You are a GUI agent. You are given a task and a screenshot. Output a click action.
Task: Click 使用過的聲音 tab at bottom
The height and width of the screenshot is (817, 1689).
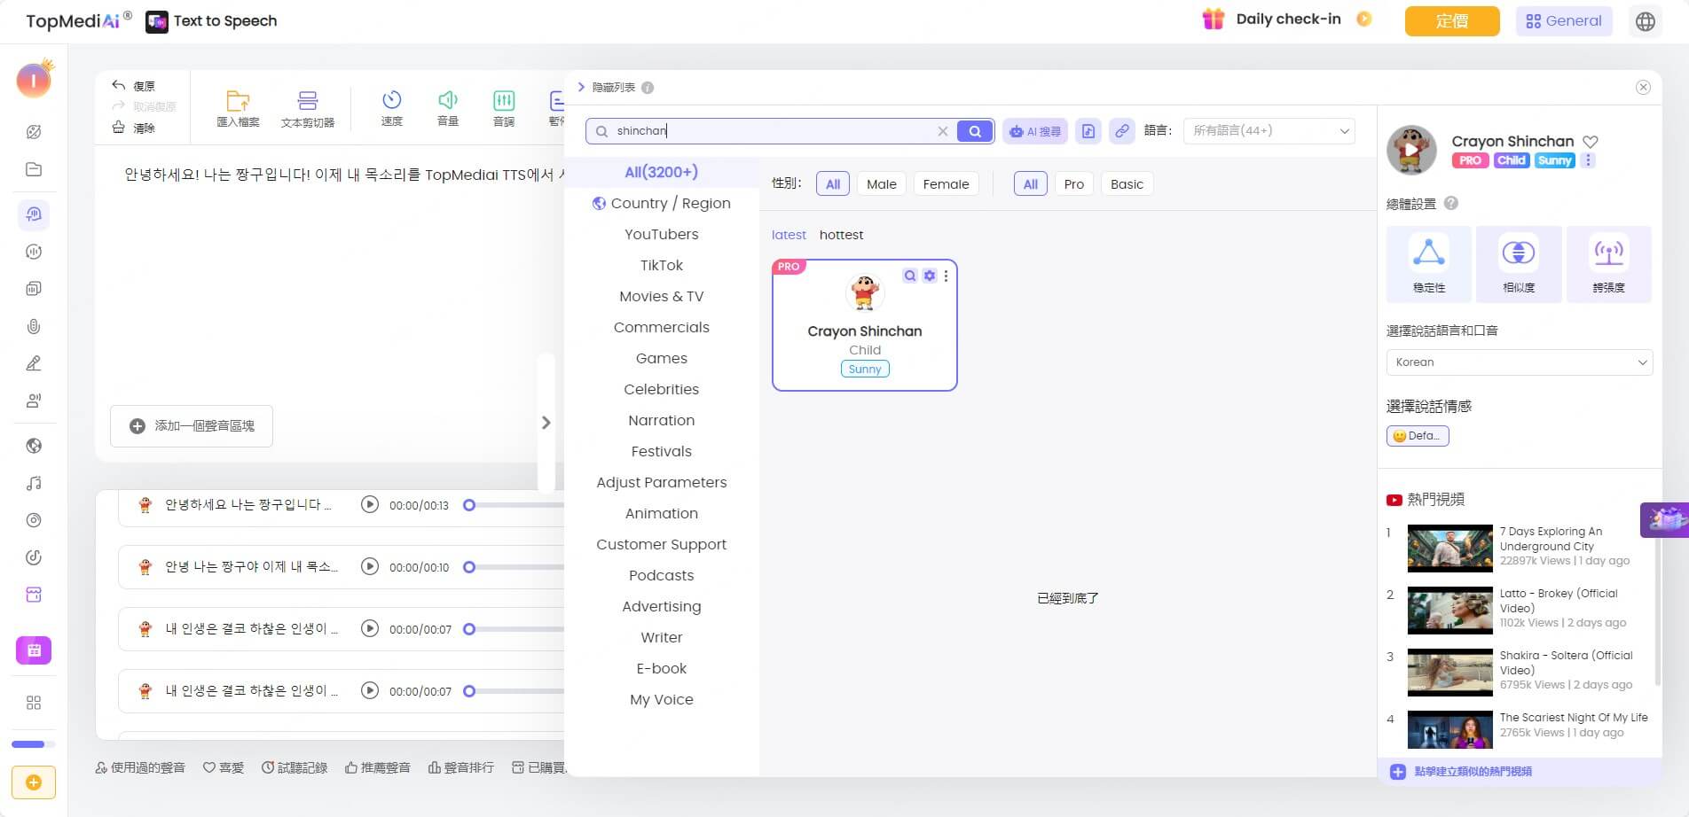pyautogui.click(x=140, y=767)
